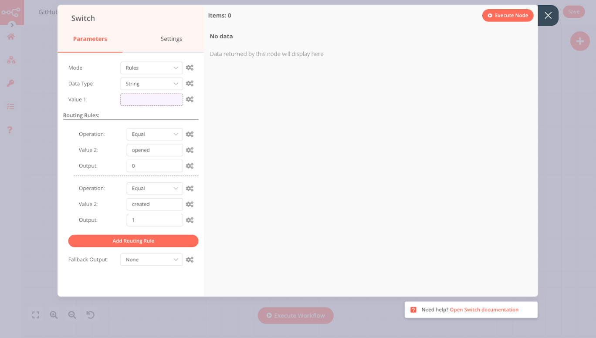596x338 pixels.
Task: Click inside the empty Value 1 field
Action: coord(151,99)
